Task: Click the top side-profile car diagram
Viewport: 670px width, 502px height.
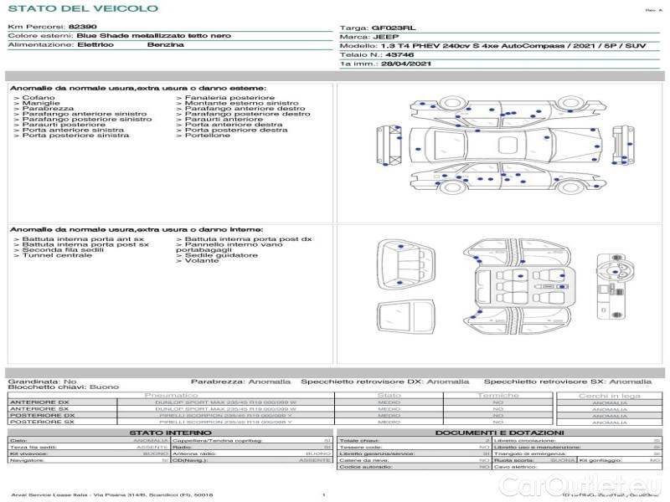Action: 508,110
